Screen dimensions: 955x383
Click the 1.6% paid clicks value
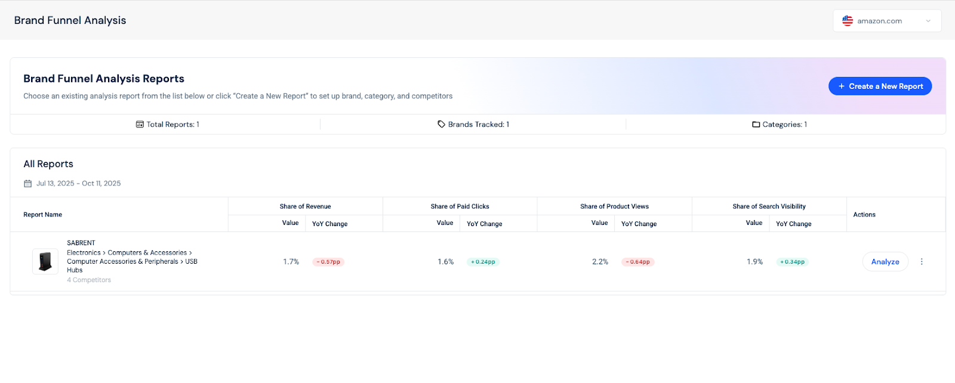click(446, 262)
